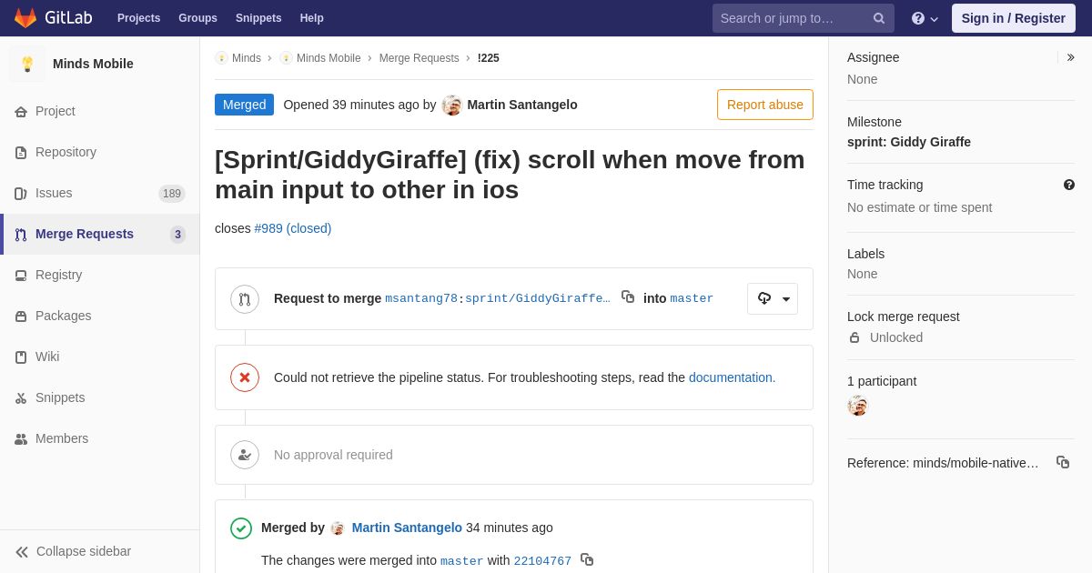Click the Time tracking help icon

(1069, 185)
